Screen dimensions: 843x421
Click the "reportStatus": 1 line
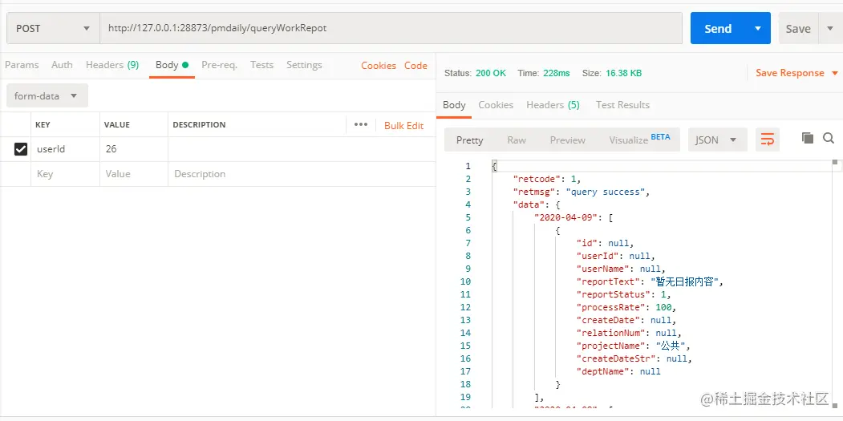(x=624, y=294)
